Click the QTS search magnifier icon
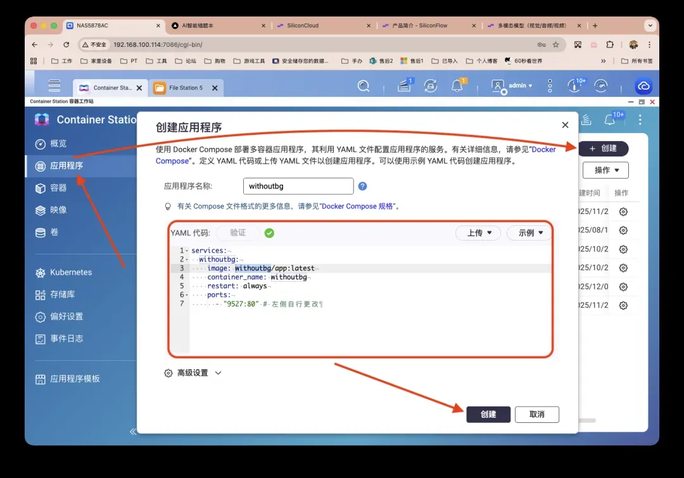 point(364,86)
